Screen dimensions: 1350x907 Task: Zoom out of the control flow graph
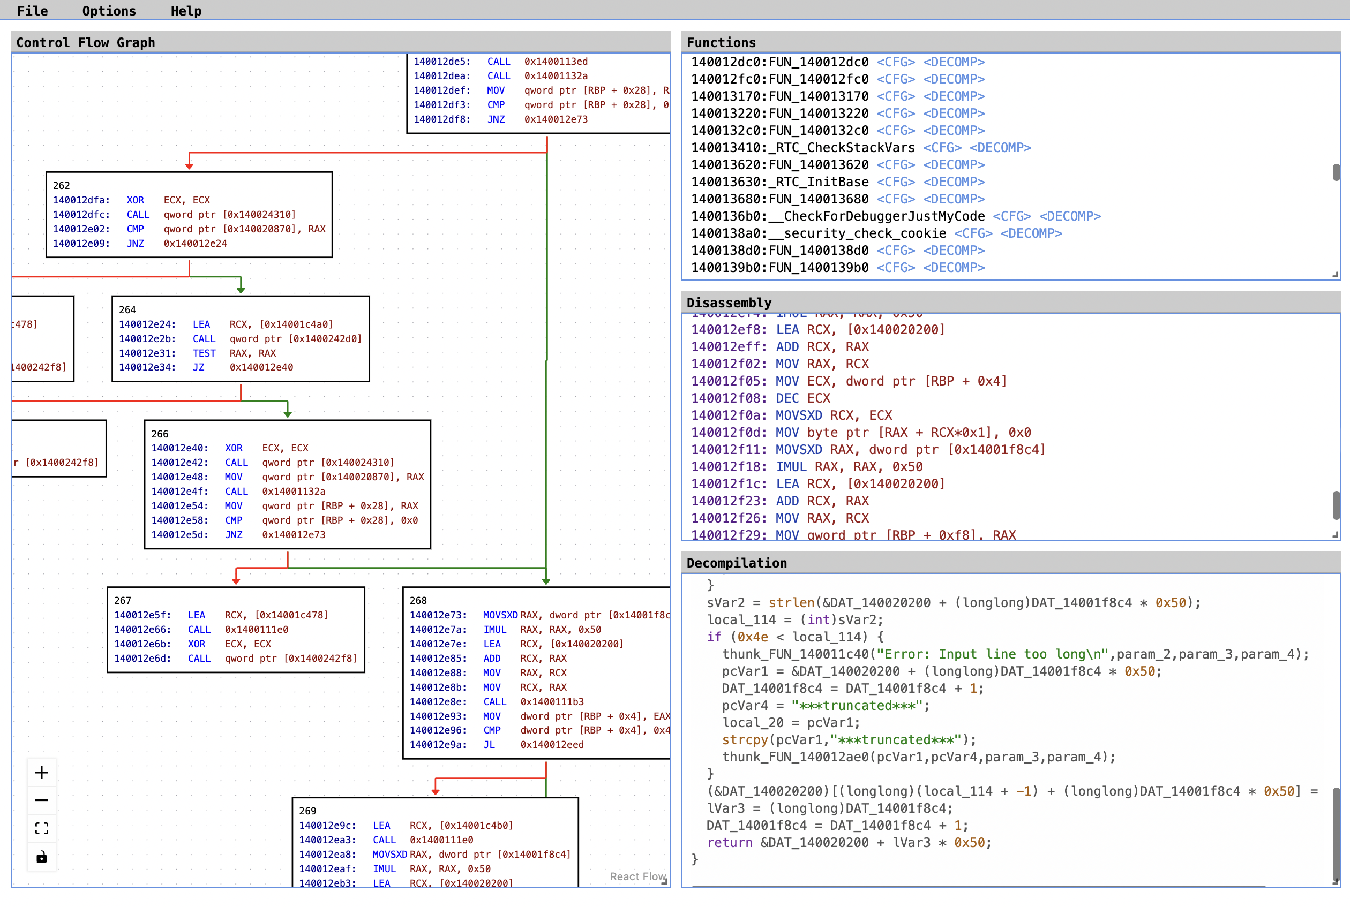click(42, 799)
